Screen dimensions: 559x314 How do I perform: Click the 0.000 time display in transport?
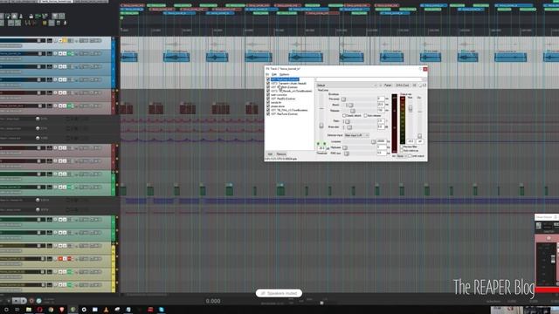(x=213, y=301)
